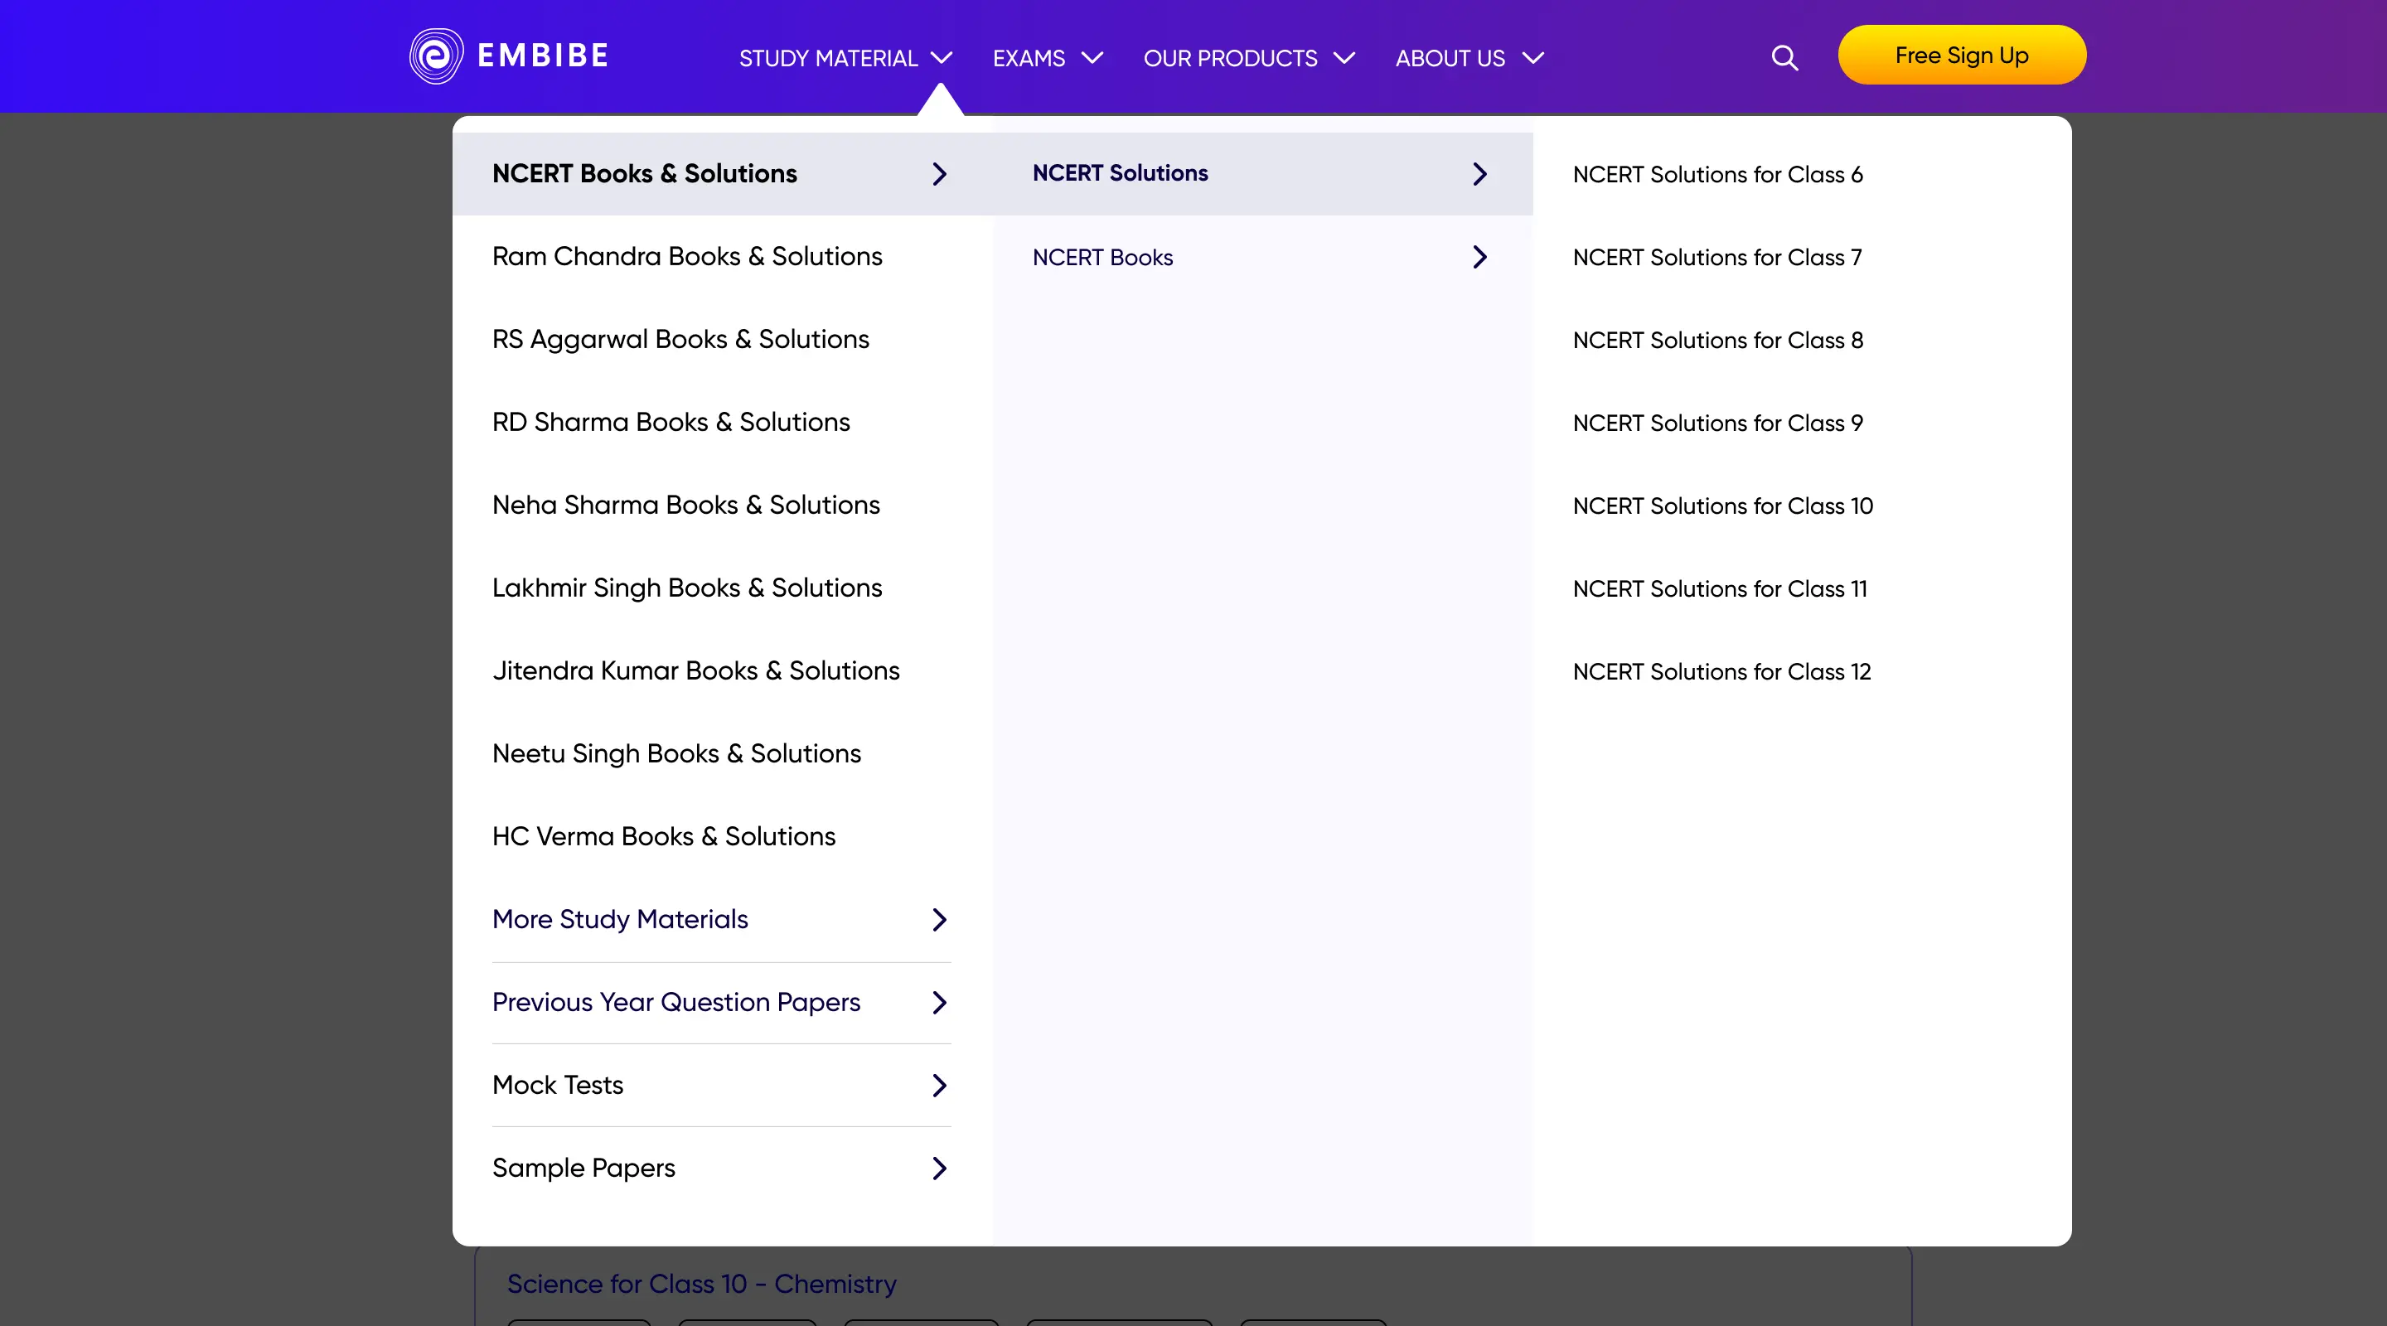Click chevron beside Study Material
Image resolution: width=2387 pixels, height=1326 pixels.
point(942,58)
